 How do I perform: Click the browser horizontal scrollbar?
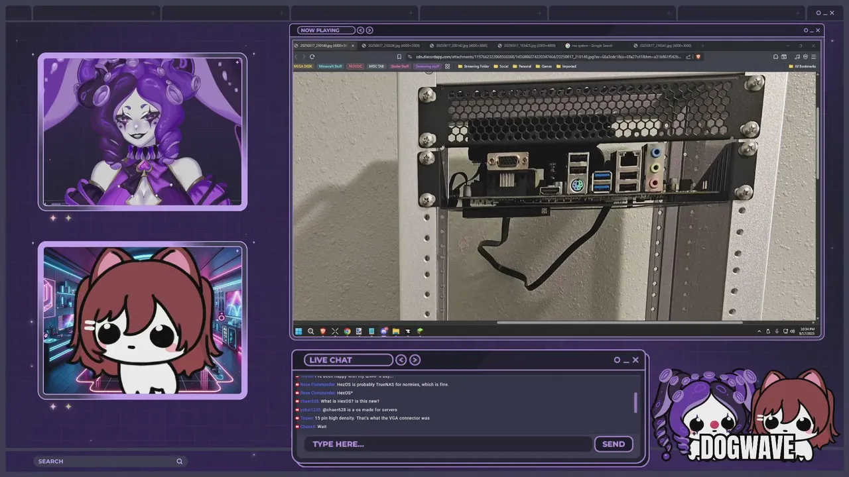(620, 323)
